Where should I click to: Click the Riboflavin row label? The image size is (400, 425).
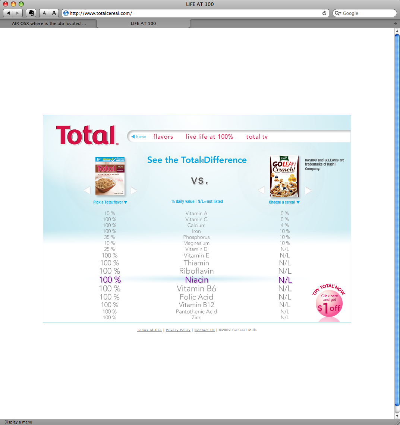(x=196, y=271)
